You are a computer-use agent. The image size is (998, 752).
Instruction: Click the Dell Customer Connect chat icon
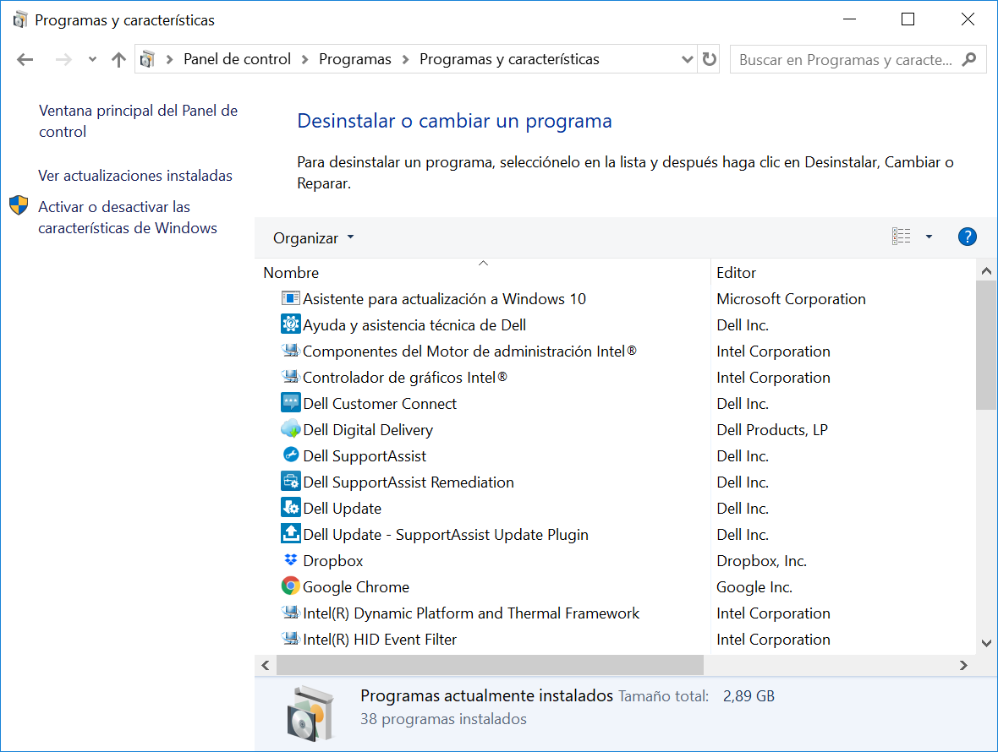pyautogui.click(x=290, y=404)
